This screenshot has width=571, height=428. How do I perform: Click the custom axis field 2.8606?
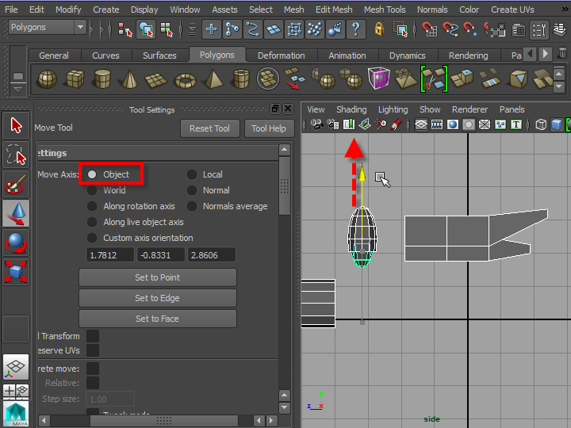pyautogui.click(x=211, y=255)
